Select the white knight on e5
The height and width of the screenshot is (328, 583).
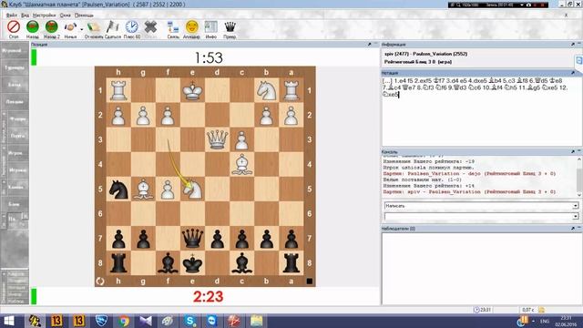pos(192,189)
